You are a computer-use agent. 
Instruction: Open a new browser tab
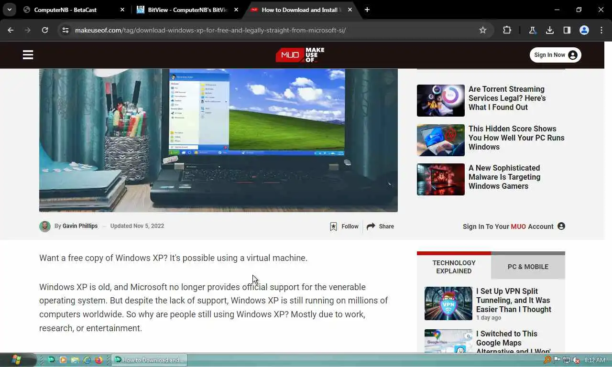tap(367, 10)
